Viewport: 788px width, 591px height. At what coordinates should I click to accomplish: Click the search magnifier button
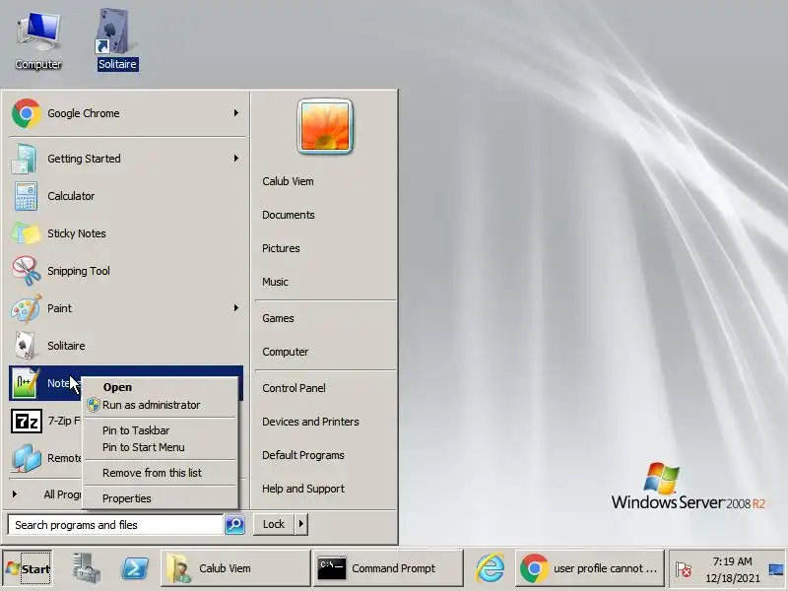(234, 525)
